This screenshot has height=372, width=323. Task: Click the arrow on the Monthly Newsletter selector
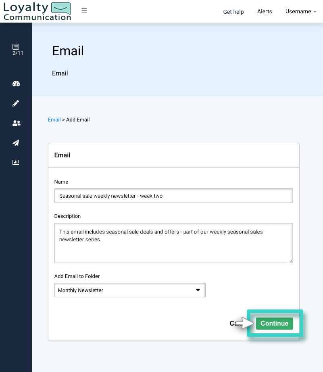pos(198,290)
